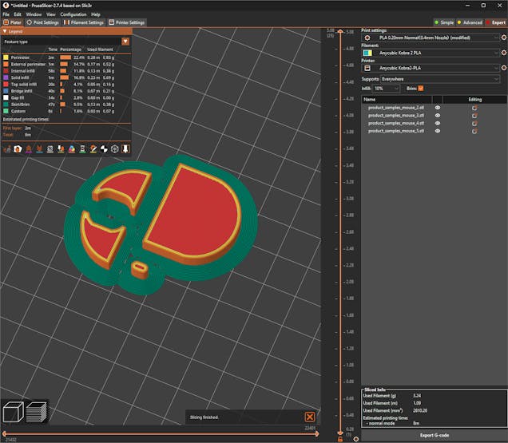This screenshot has width=508, height=443.
Task: Open the Configuration menu
Action: pos(73,14)
